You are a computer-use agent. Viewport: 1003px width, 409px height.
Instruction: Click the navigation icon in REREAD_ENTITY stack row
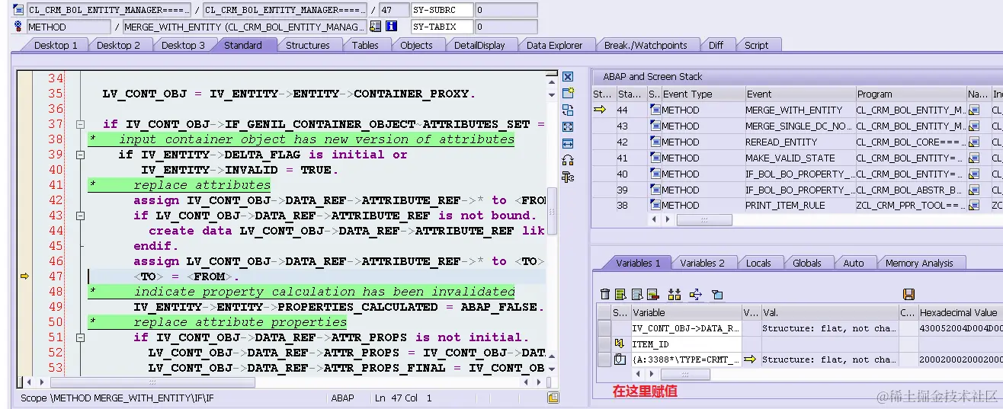tap(974, 142)
